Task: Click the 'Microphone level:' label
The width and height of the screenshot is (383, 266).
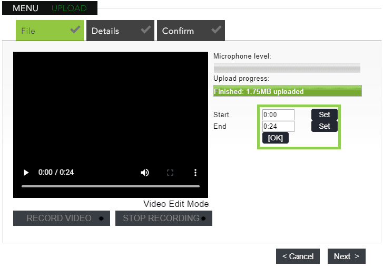Action: [242, 56]
